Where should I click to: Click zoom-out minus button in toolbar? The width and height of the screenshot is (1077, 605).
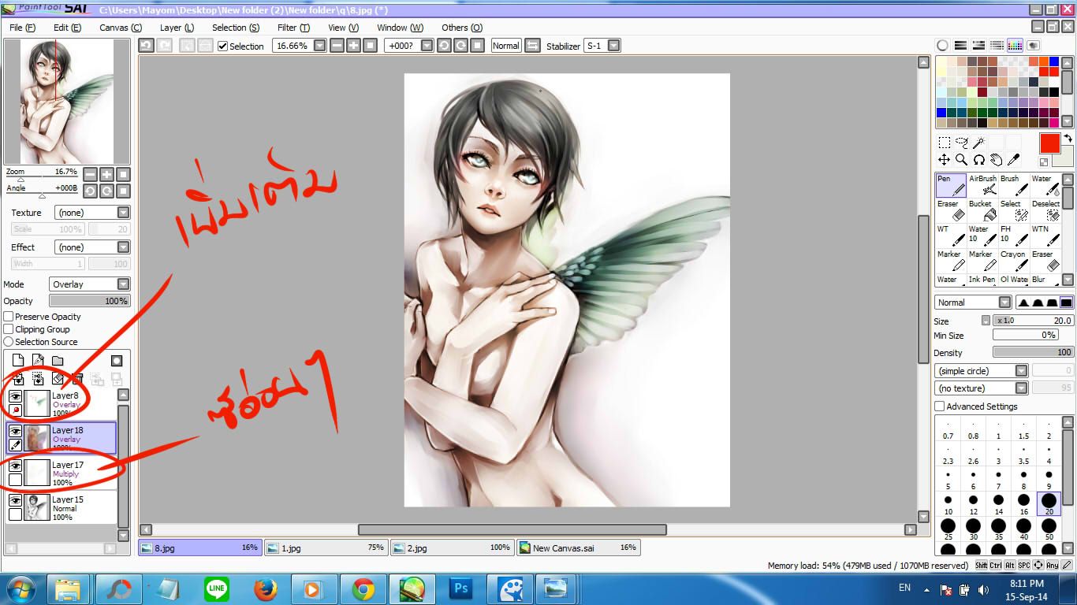(337, 46)
